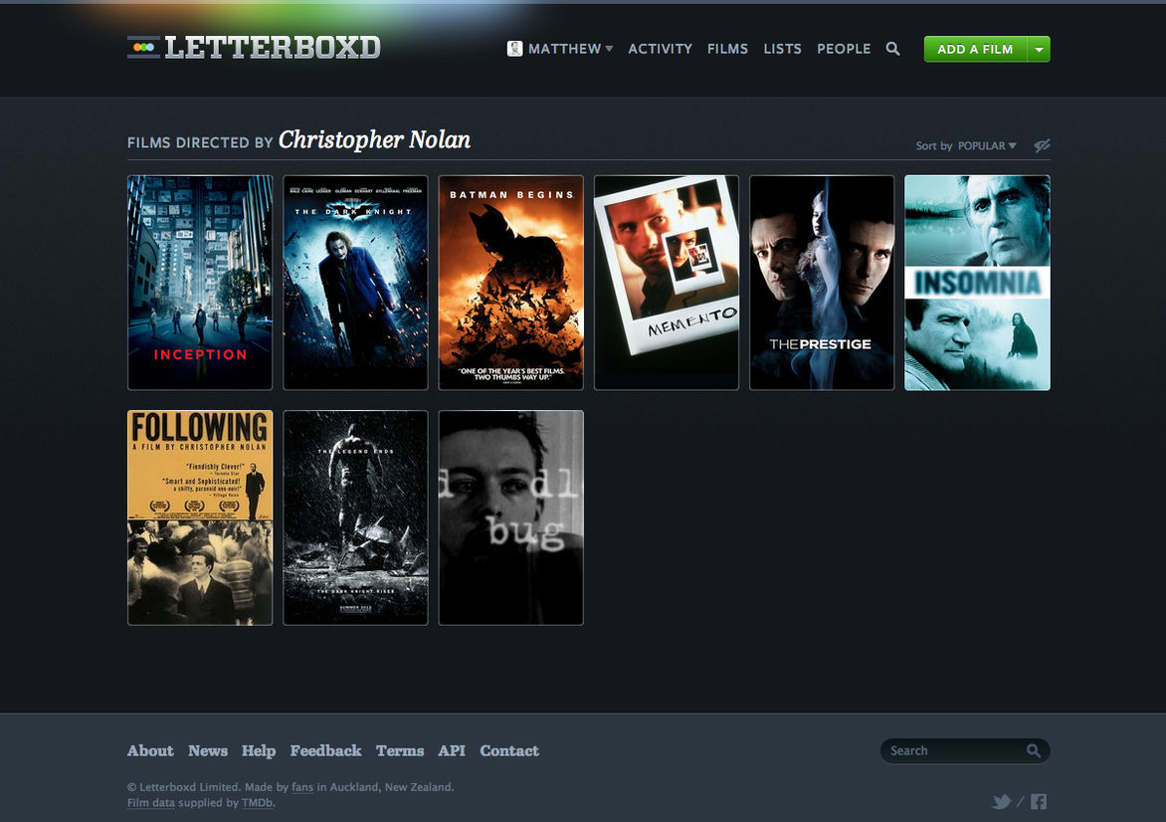
Task: Open the Twitter bird icon in footer
Action: pyautogui.click(x=1002, y=802)
